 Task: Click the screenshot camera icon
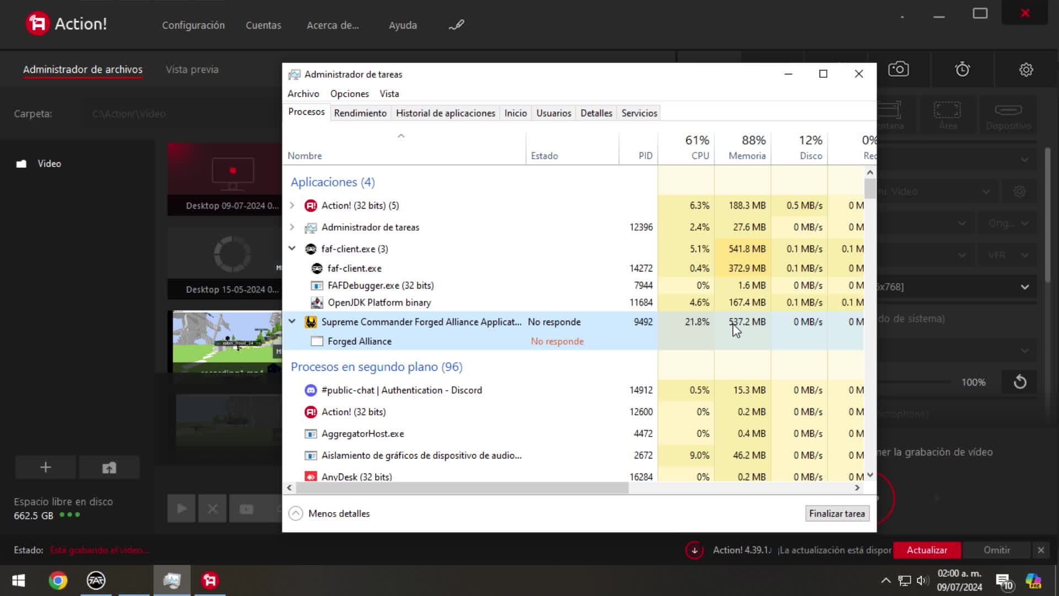[898, 70]
